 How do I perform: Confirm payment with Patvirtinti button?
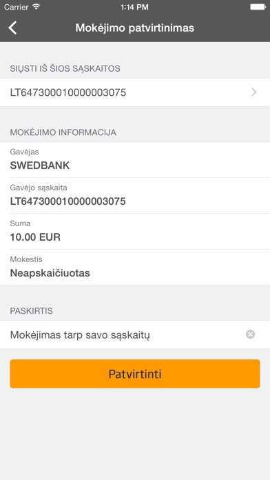coord(135,374)
